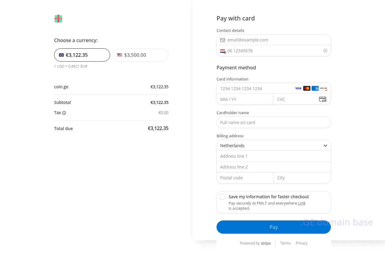The height and width of the screenshot is (261, 385).
Task: Select the USD $3,500.00 currency option
Action: (140, 55)
